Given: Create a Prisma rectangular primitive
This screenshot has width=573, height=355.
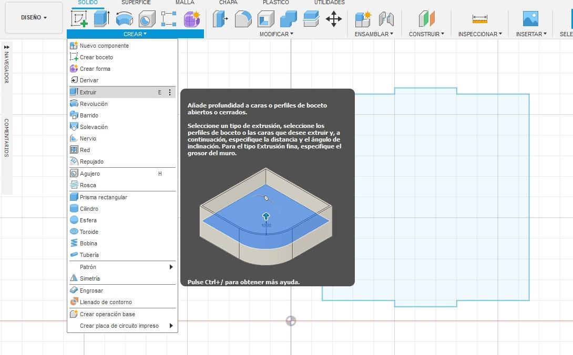Looking at the screenshot, I should pyautogui.click(x=122, y=197).
